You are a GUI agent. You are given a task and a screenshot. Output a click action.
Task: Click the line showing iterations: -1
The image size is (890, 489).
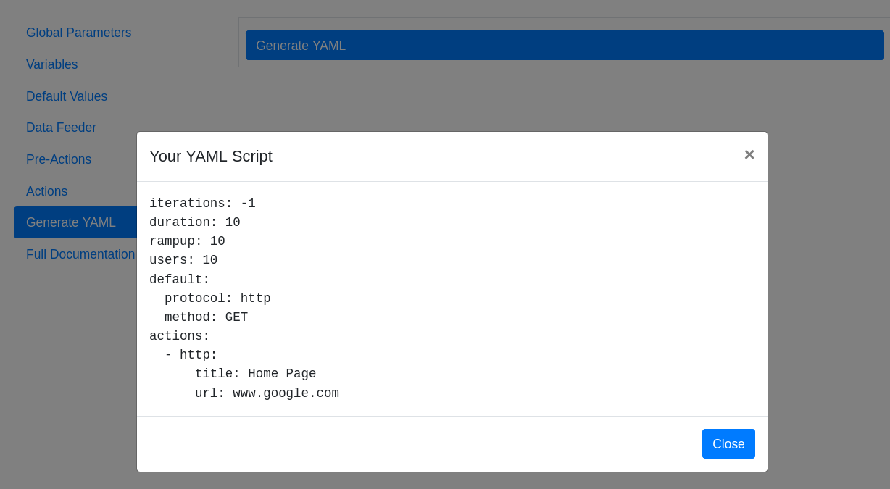202,204
